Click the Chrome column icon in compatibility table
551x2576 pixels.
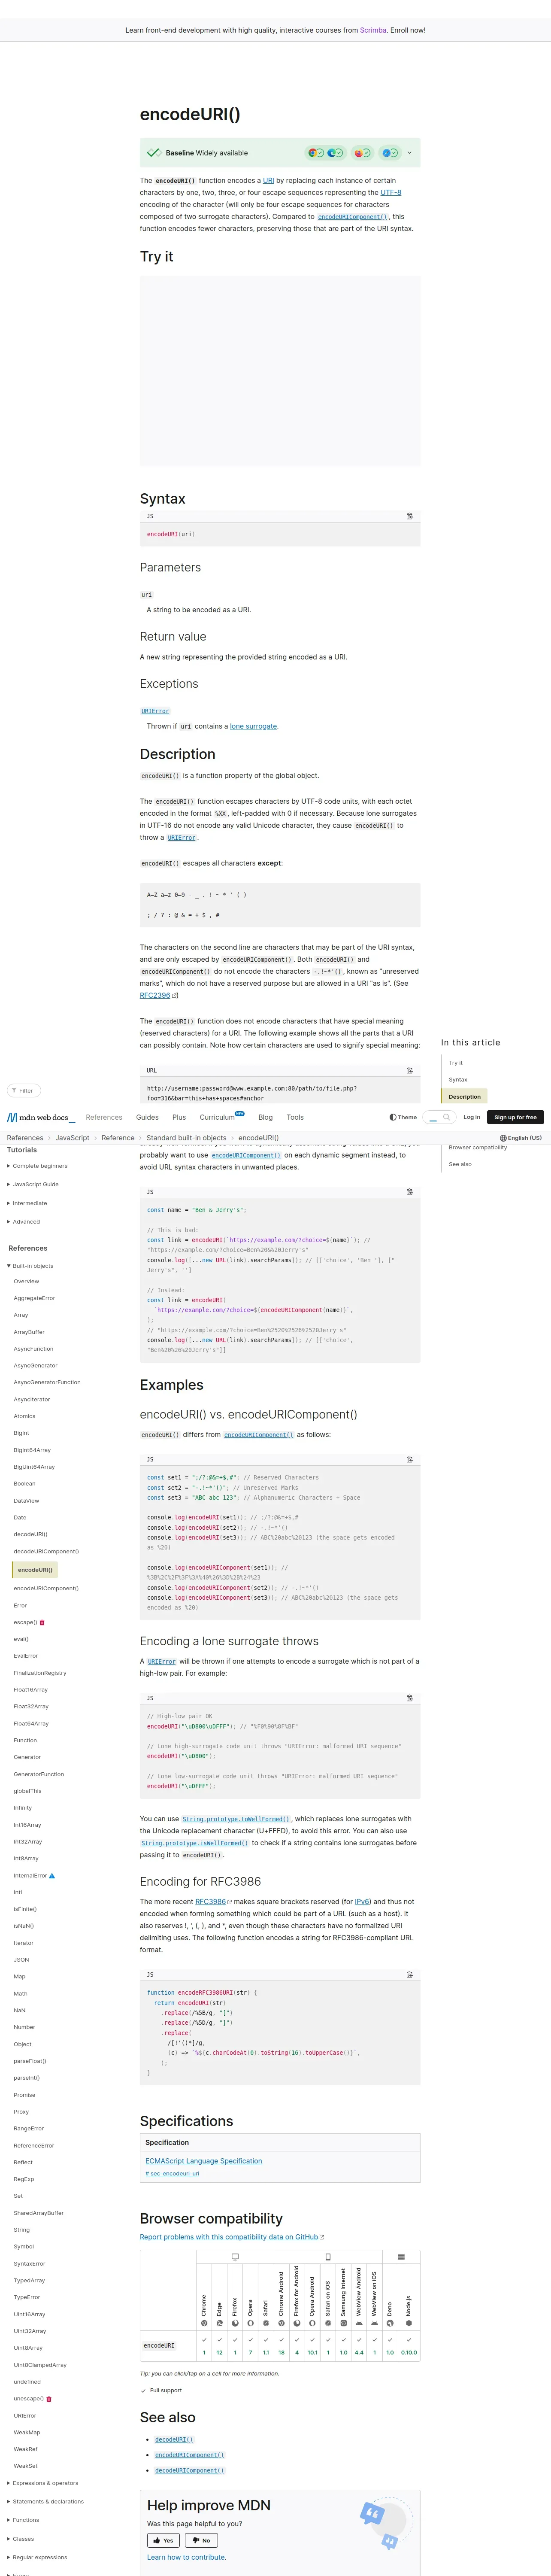[204, 2323]
